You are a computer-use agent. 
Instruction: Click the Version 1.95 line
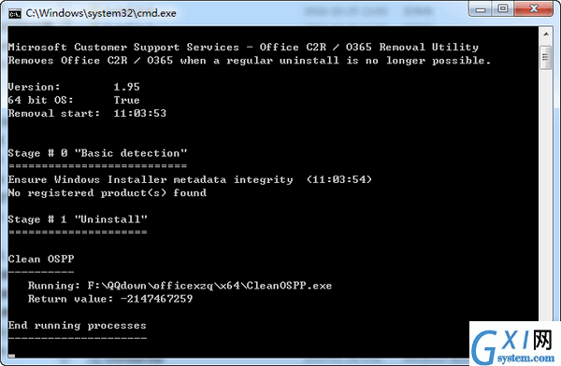[74, 87]
